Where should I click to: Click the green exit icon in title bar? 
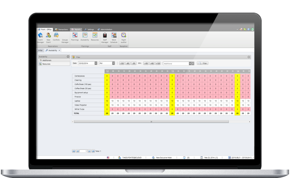click(x=252, y=29)
